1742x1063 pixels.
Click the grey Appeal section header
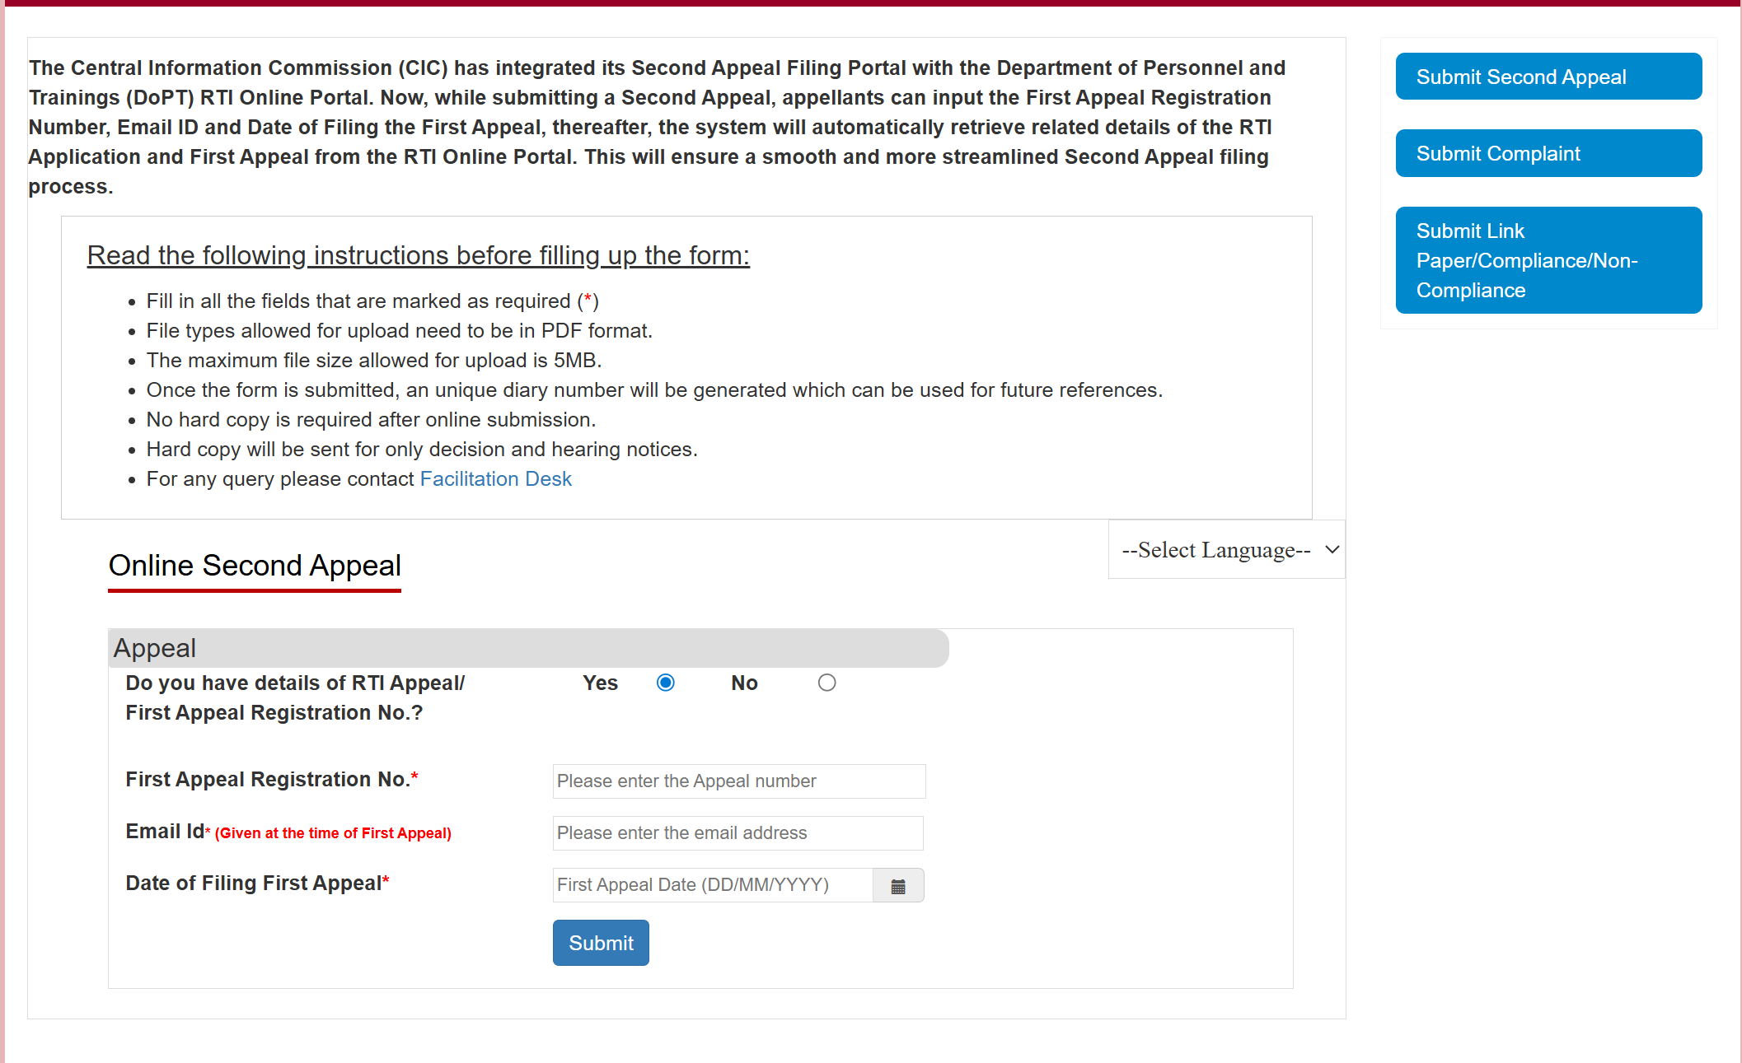click(528, 648)
